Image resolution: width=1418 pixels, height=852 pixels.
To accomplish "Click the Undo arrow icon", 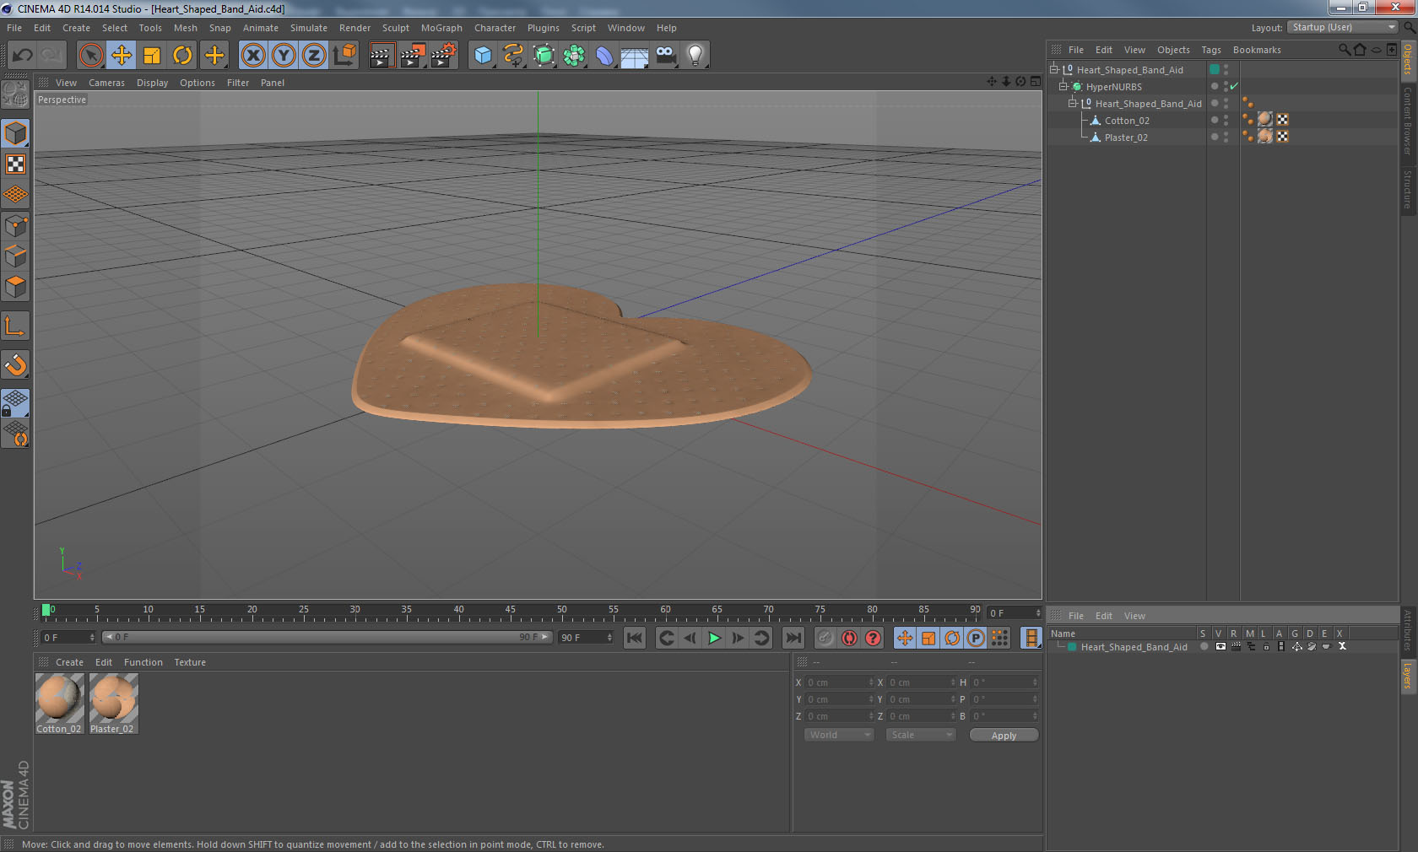I will coord(22,56).
